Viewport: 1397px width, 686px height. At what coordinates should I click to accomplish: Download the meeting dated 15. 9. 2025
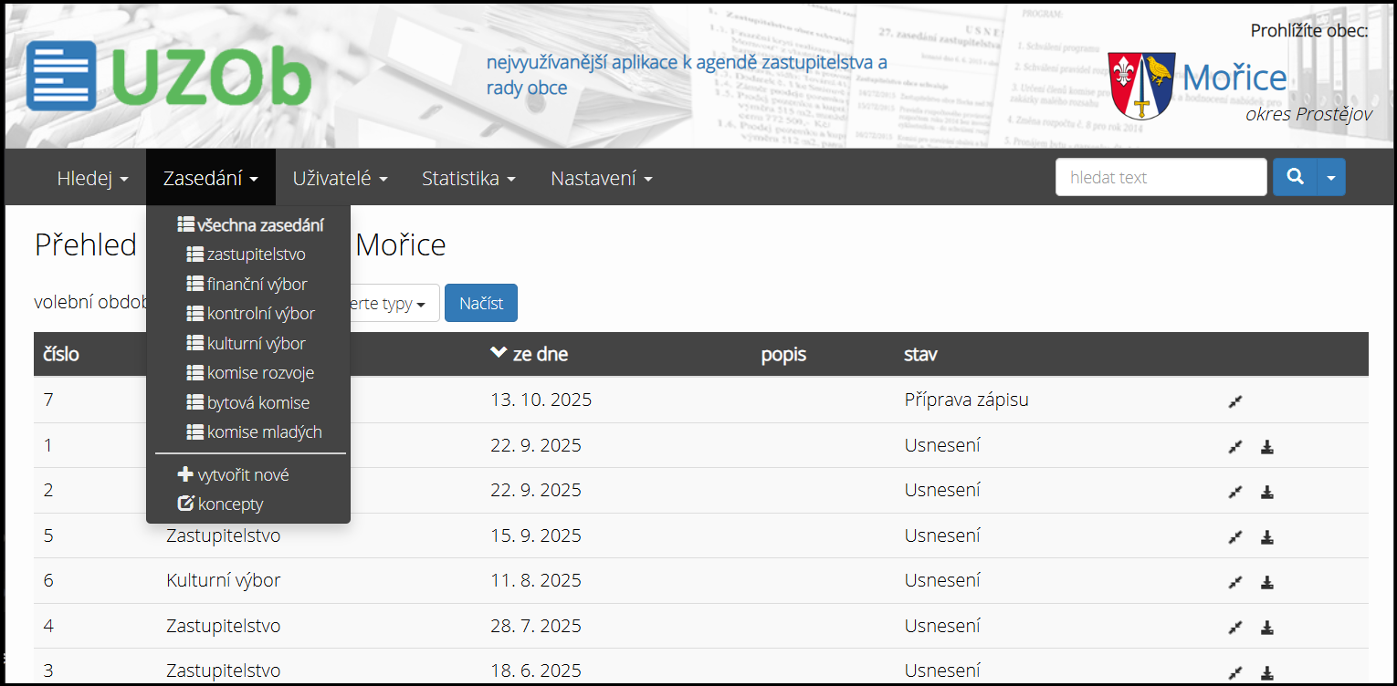[x=1267, y=537]
